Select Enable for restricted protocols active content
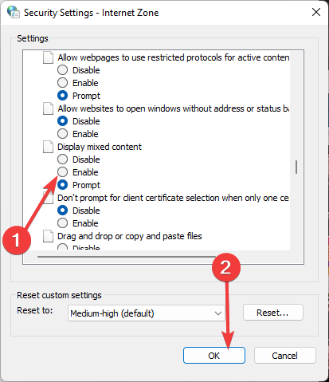Screen dimensions: 329x382 tap(62, 83)
